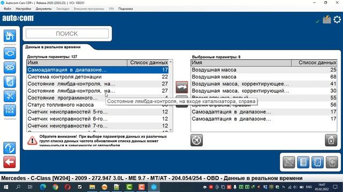Viewport: 343px width, 192px height.
Task: Select Состояние программного... row
Action: tap(98, 98)
